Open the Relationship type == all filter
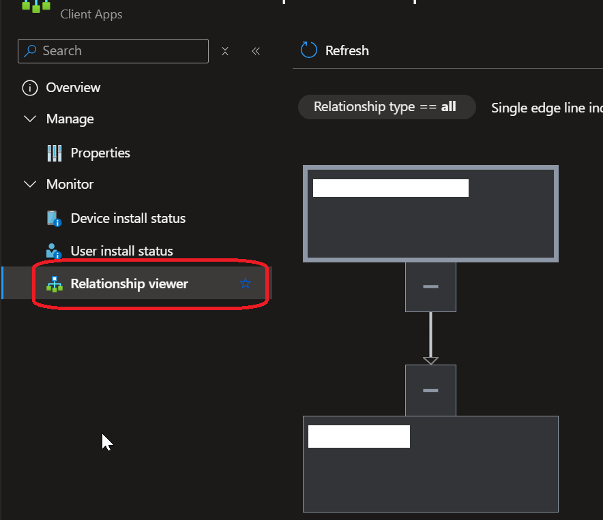603x520 pixels. [386, 107]
